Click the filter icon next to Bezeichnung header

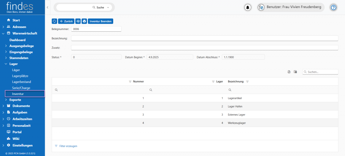(x=247, y=82)
